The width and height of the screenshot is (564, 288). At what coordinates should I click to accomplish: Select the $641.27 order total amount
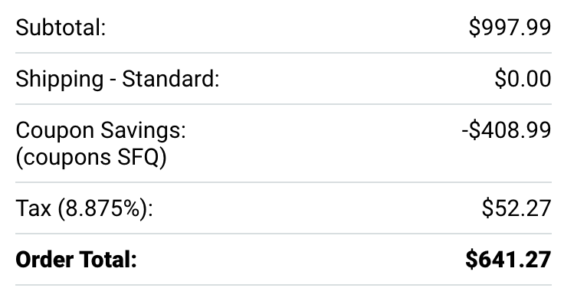[508, 260]
